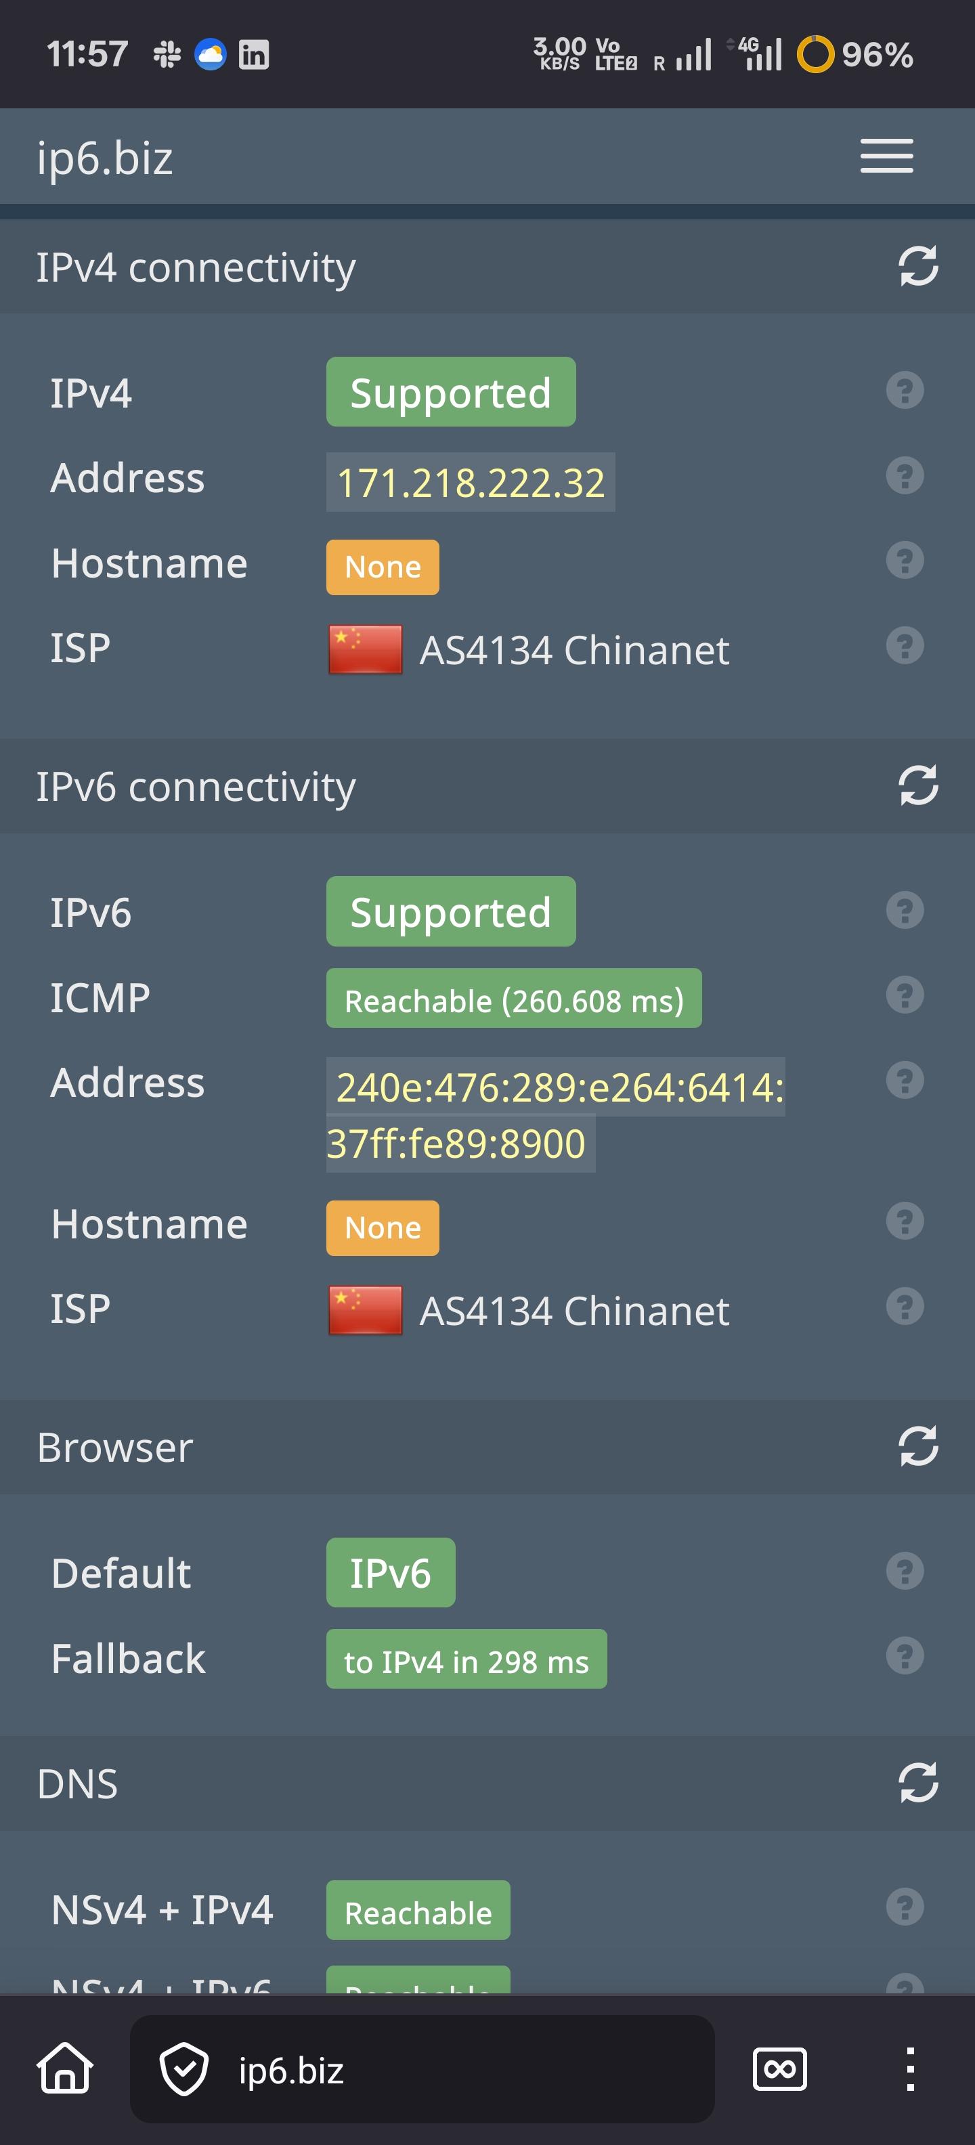Reload the Browser test section

(x=917, y=1446)
